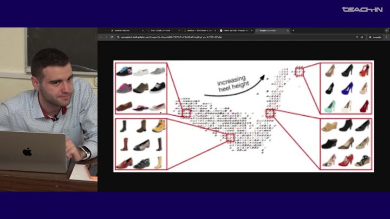
Task: Click the sneakers panel in top-left of image
Action: [140, 89]
